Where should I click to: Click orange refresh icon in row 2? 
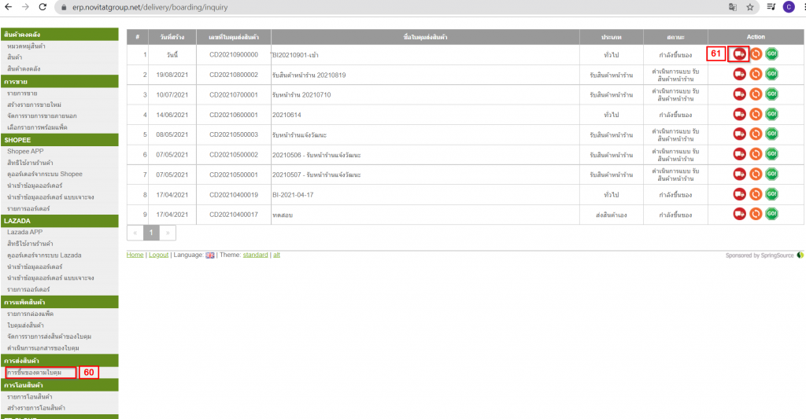[756, 74]
